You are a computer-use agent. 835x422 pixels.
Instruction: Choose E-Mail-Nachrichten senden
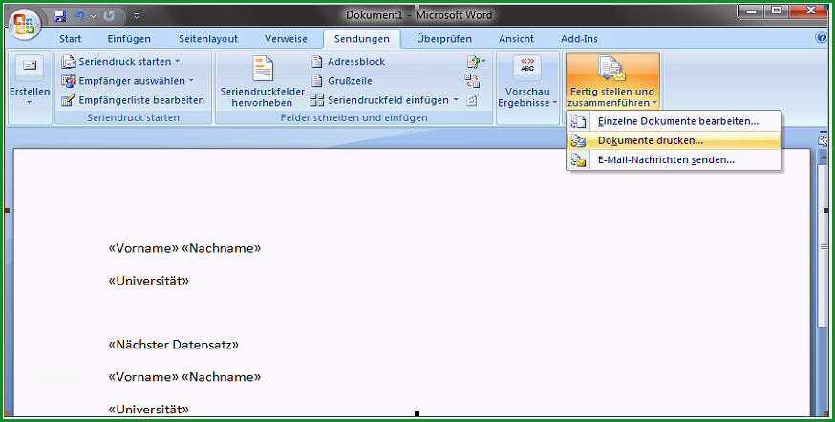point(674,159)
